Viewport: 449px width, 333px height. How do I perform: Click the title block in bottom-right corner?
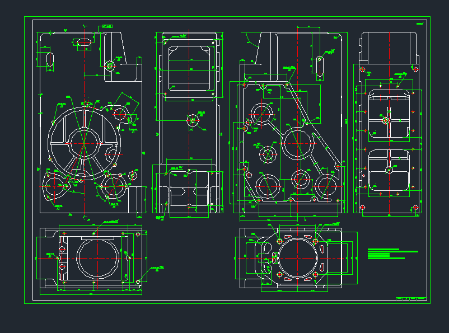[x=411, y=299]
